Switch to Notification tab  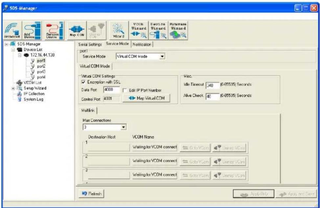142,44
